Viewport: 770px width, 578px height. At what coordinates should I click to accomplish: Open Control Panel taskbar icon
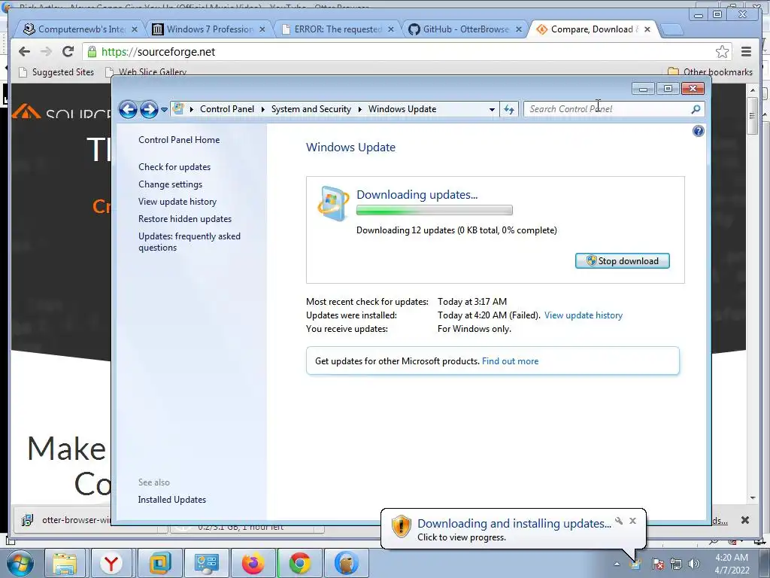pyautogui.click(x=206, y=563)
